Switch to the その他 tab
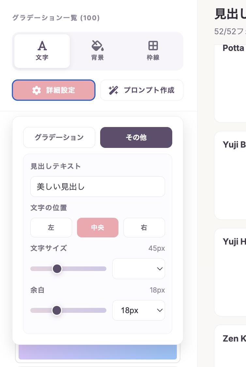This screenshot has height=367, width=246. [x=136, y=137]
